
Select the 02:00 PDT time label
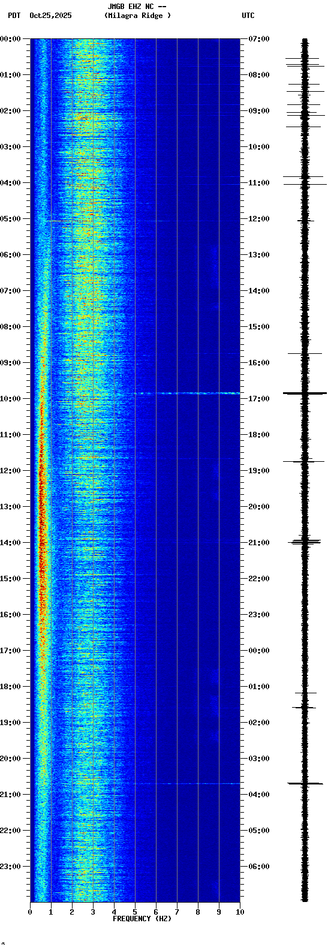point(11,111)
